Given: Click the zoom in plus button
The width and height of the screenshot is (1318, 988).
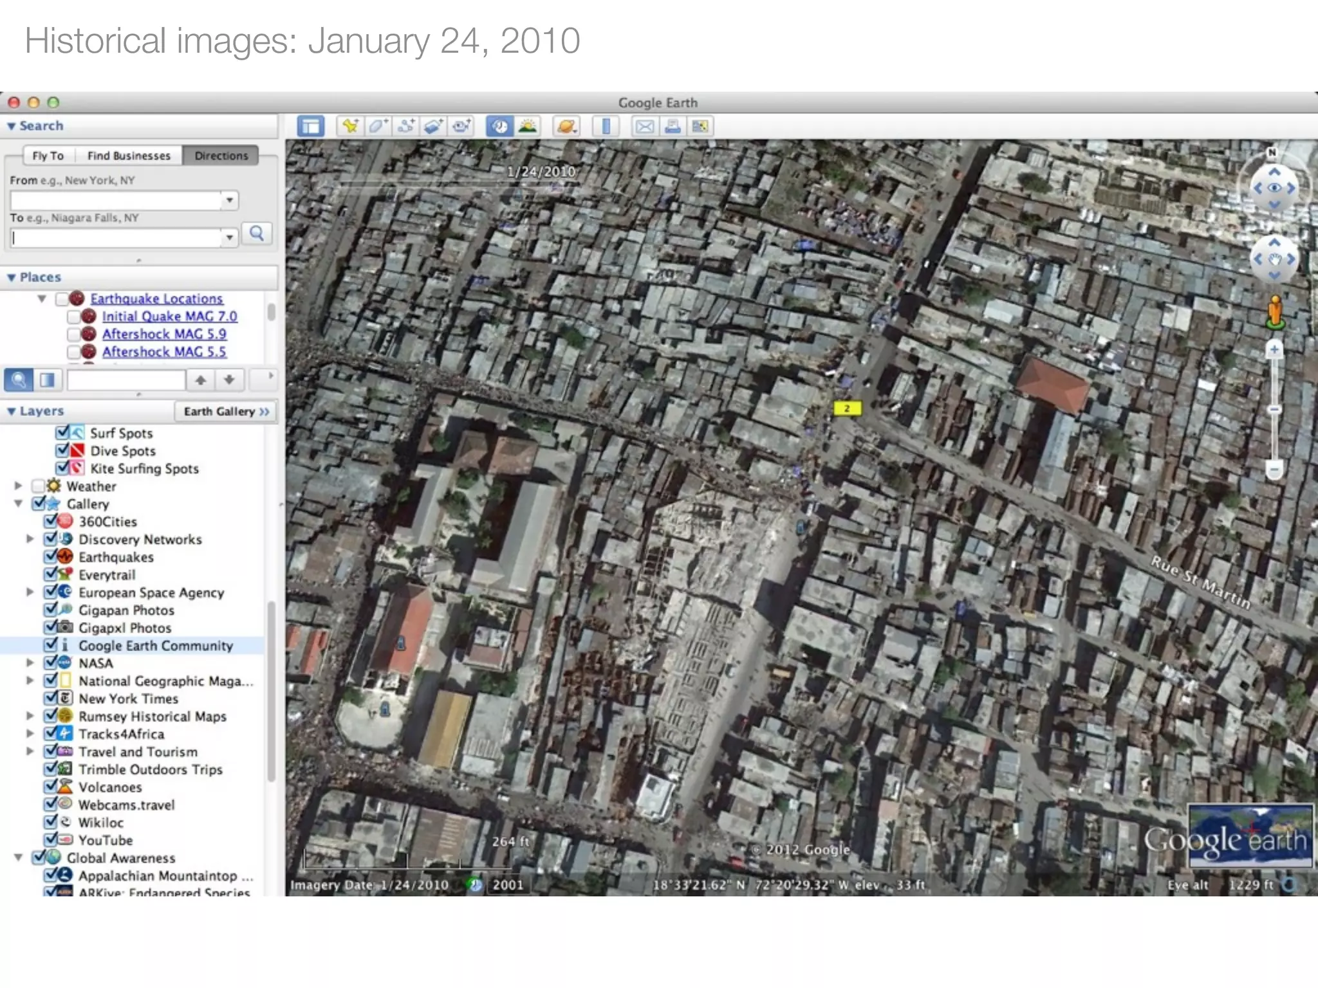Looking at the screenshot, I should coord(1274,349).
